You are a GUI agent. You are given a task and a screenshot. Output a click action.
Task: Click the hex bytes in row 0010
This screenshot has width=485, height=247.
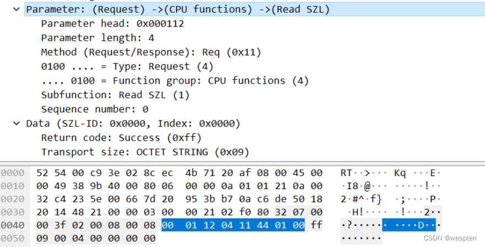(179, 186)
